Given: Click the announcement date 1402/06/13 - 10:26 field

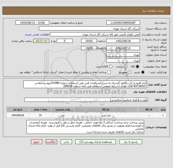Looking at the screenshot, I should [32, 23].
